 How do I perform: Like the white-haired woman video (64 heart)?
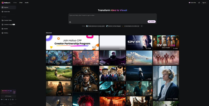(x=149, y=79)
